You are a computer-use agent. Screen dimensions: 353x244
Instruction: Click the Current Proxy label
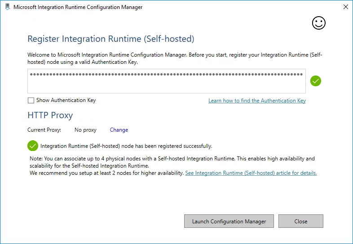(44, 130)
